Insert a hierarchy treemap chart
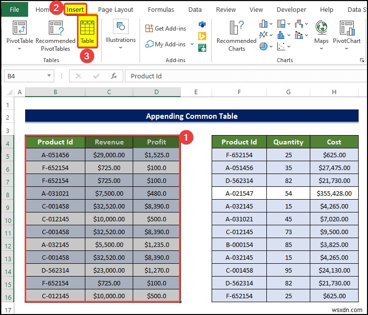 [281, 24]
